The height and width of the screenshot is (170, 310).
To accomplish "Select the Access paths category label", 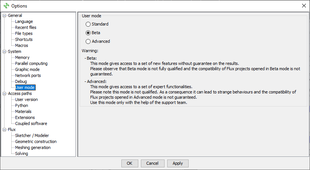I will click(x=20, y=93).
